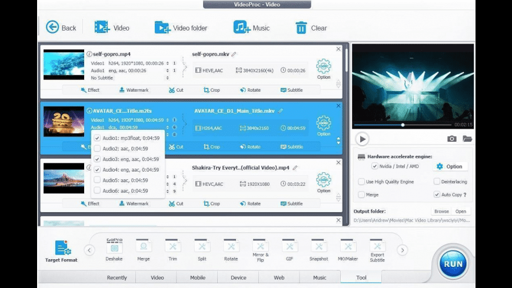The width and height of the screenshot is (512, 288).
Task: Import a Video folder
Action: [x=181, y=28]
